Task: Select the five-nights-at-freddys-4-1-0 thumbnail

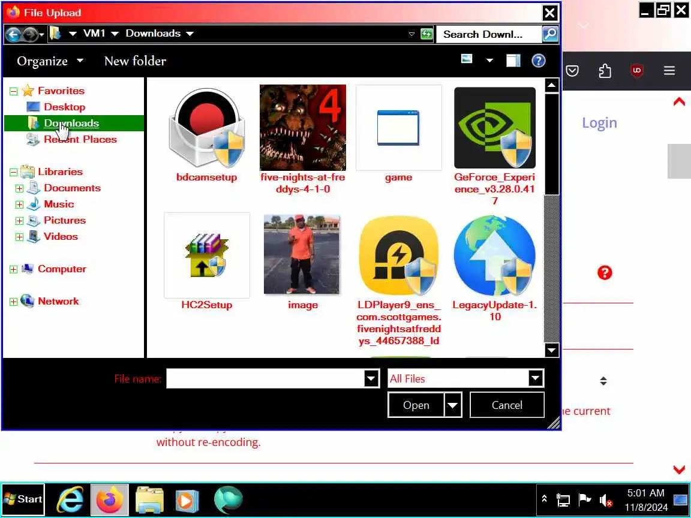Action: [303, 128]
